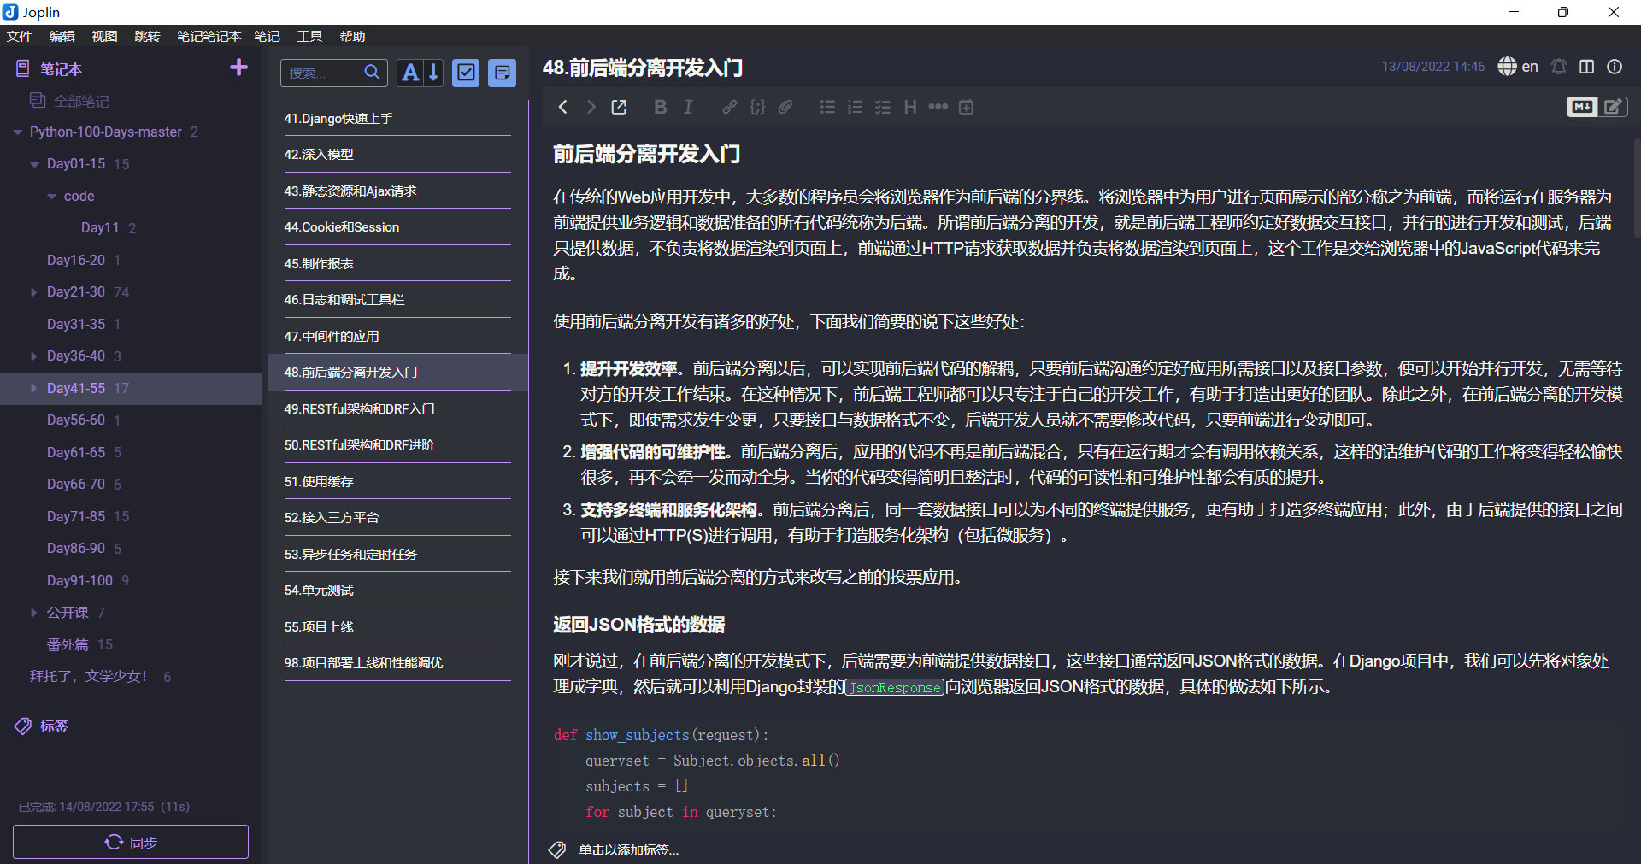
Task: Click the 同步 synchronize button
Action: (131, 842)
